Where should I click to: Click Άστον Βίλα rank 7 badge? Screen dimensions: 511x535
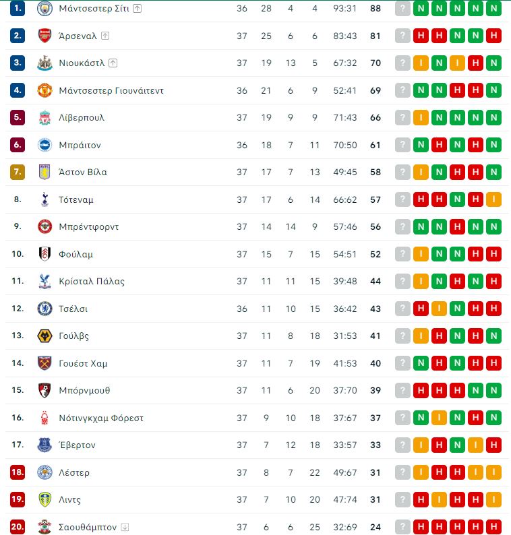(x=18, y=172)
